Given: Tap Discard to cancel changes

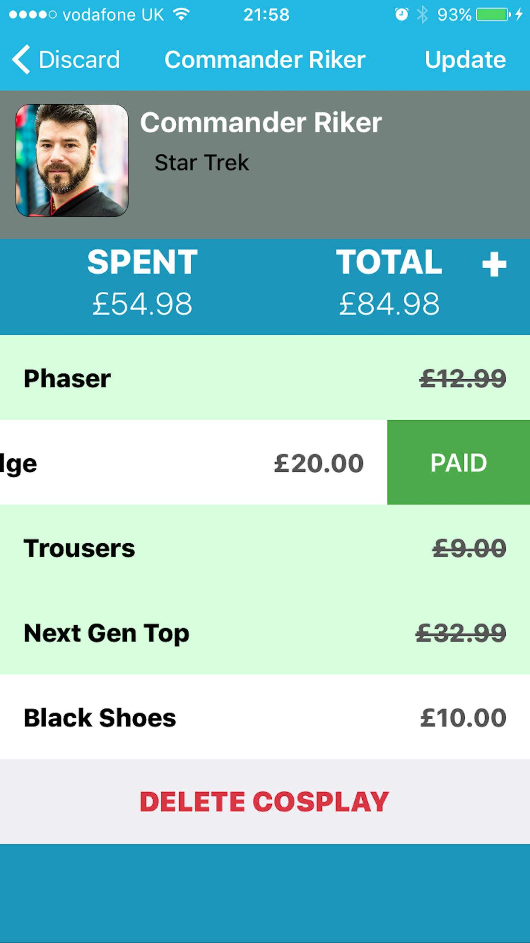Looking at the screenshot, I should tap(79, 59).
